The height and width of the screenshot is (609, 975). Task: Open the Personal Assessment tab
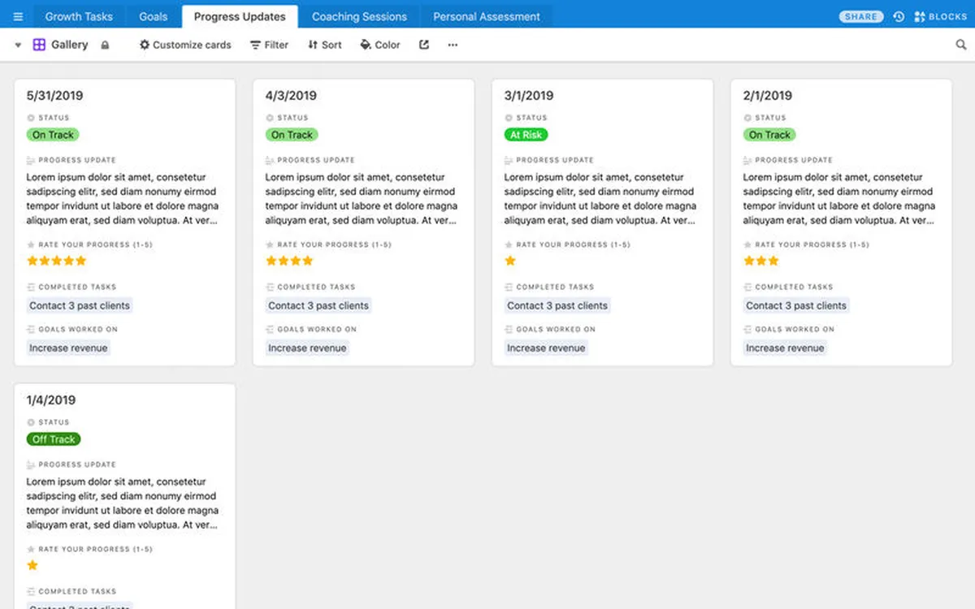tap(486, 16)
